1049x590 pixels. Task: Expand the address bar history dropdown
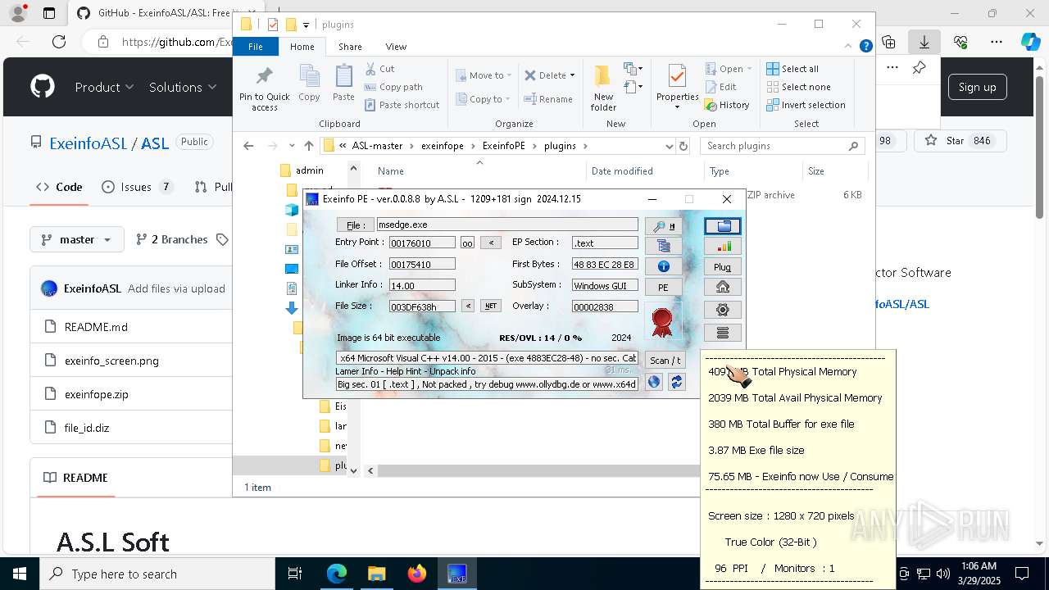coord(669,146)
